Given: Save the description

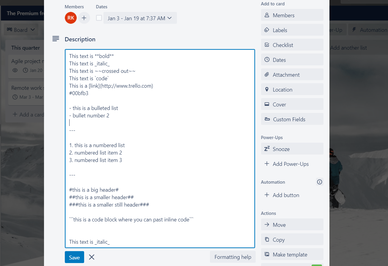Looking at the screenshot, I should 74,257.
